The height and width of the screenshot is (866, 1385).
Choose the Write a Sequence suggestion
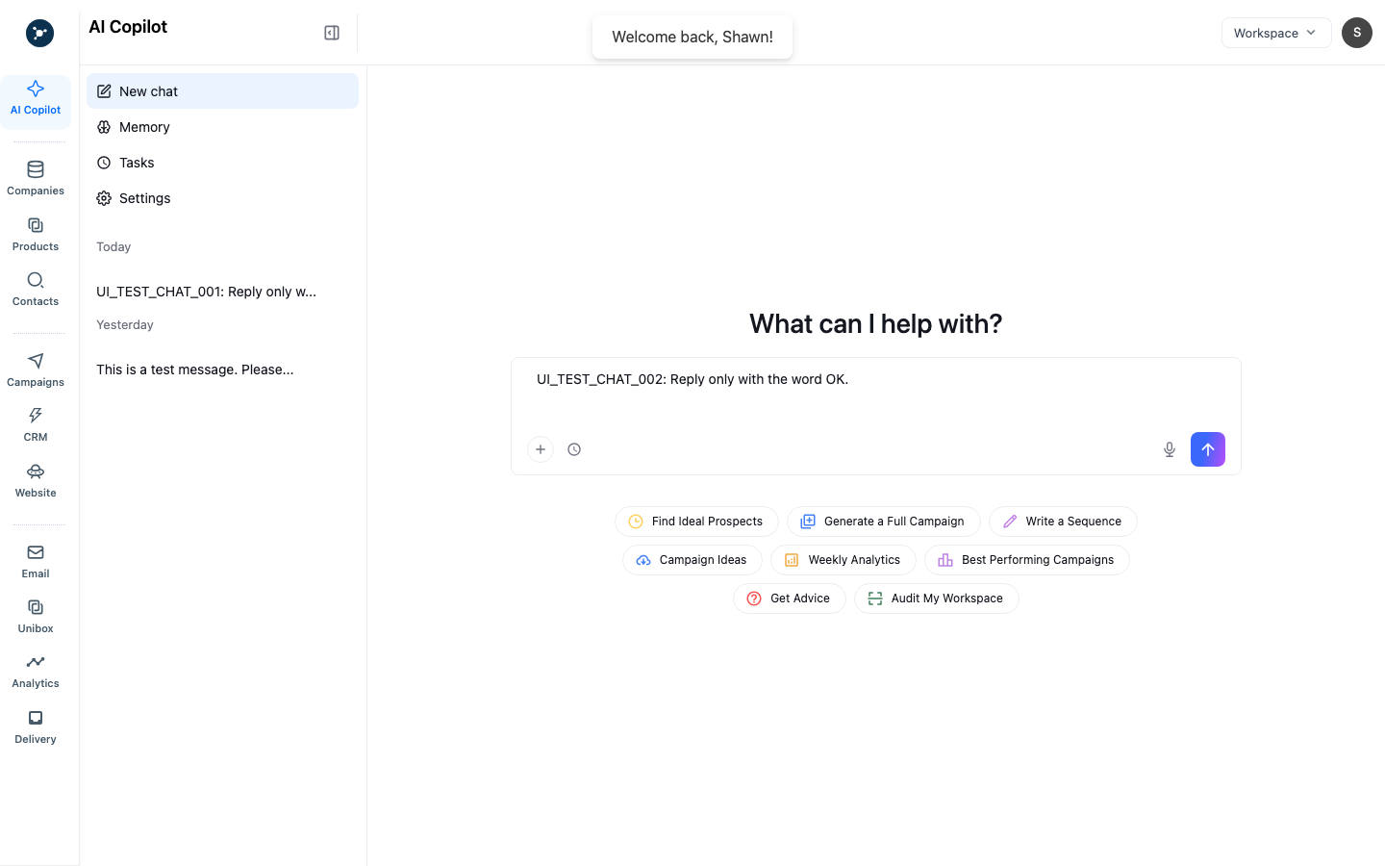pyautogui.click(x=1063, y=522)
